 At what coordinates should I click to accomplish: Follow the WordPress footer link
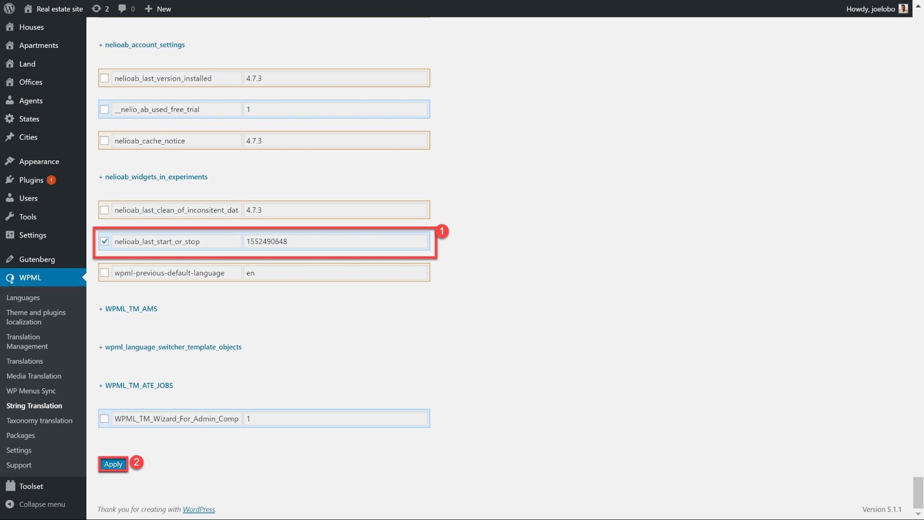coord(199,509)
